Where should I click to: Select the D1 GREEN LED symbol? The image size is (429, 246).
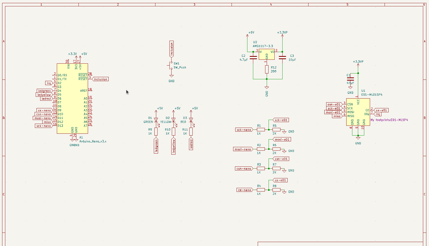(156, 120)
